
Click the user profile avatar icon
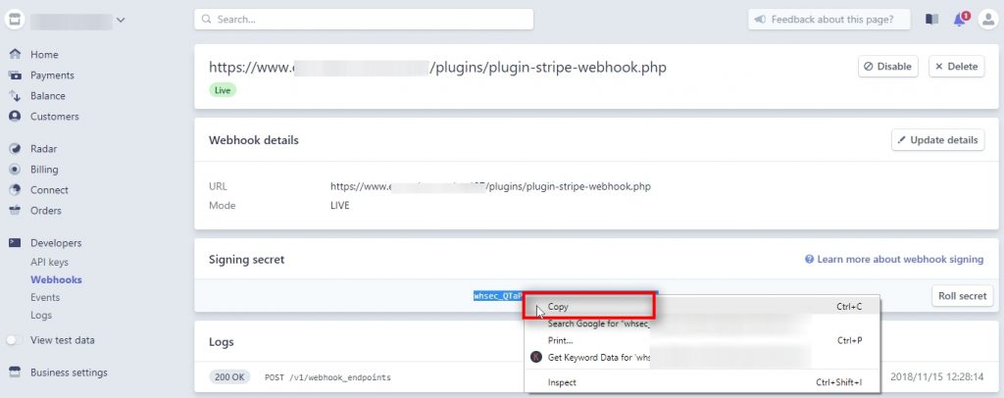pos(986,20)
